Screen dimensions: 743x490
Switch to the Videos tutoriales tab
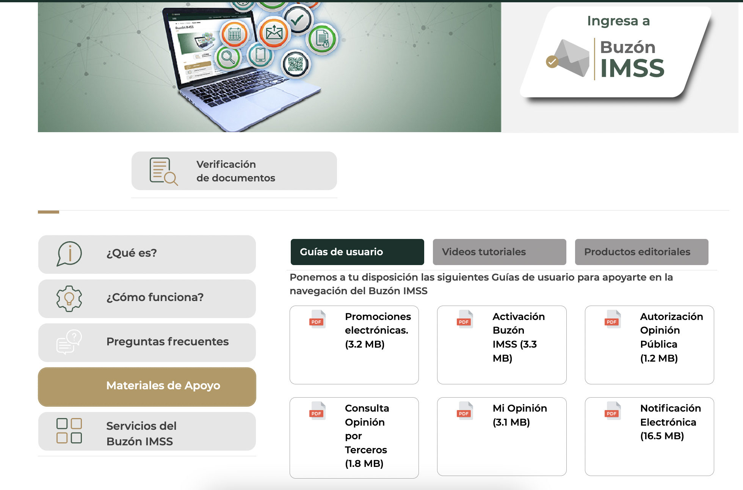pyautogui.click(x=499, y=252)
